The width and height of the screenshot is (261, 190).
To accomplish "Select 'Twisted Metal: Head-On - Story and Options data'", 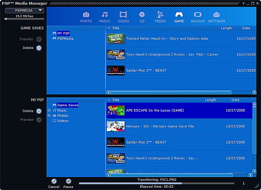I will coord(167,39).
